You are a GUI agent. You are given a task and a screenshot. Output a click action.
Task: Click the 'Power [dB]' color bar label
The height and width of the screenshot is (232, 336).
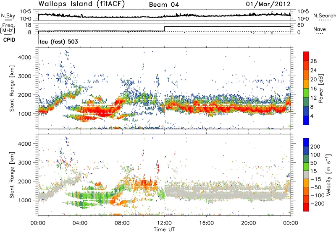(x=320, y=88)
